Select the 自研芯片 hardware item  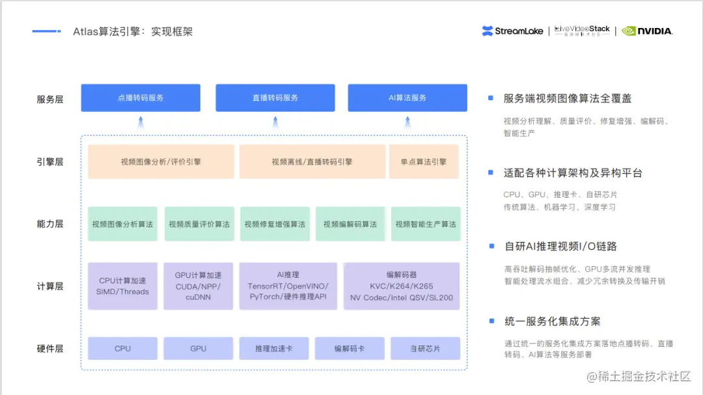tap(426, 348)
